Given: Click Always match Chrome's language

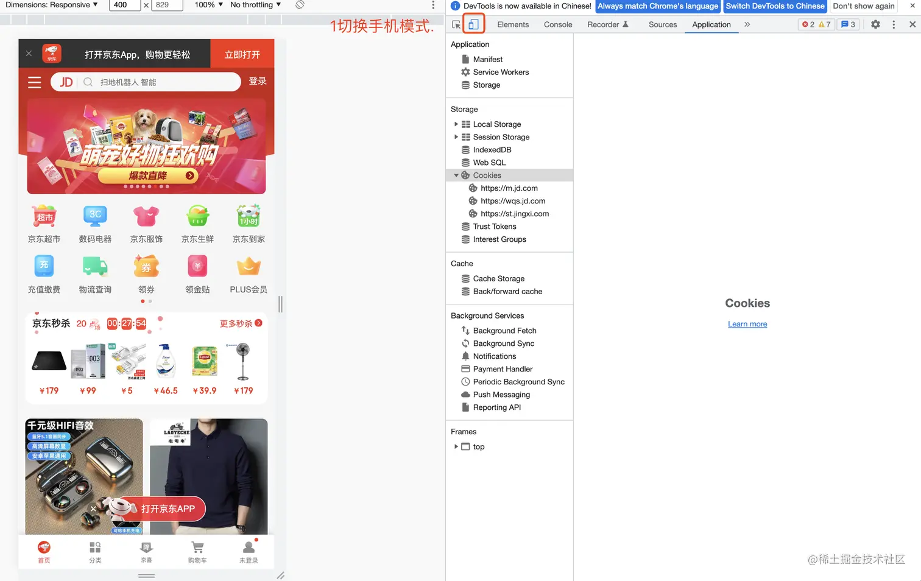Looking at the screenshot, I should tap(658, 6).
